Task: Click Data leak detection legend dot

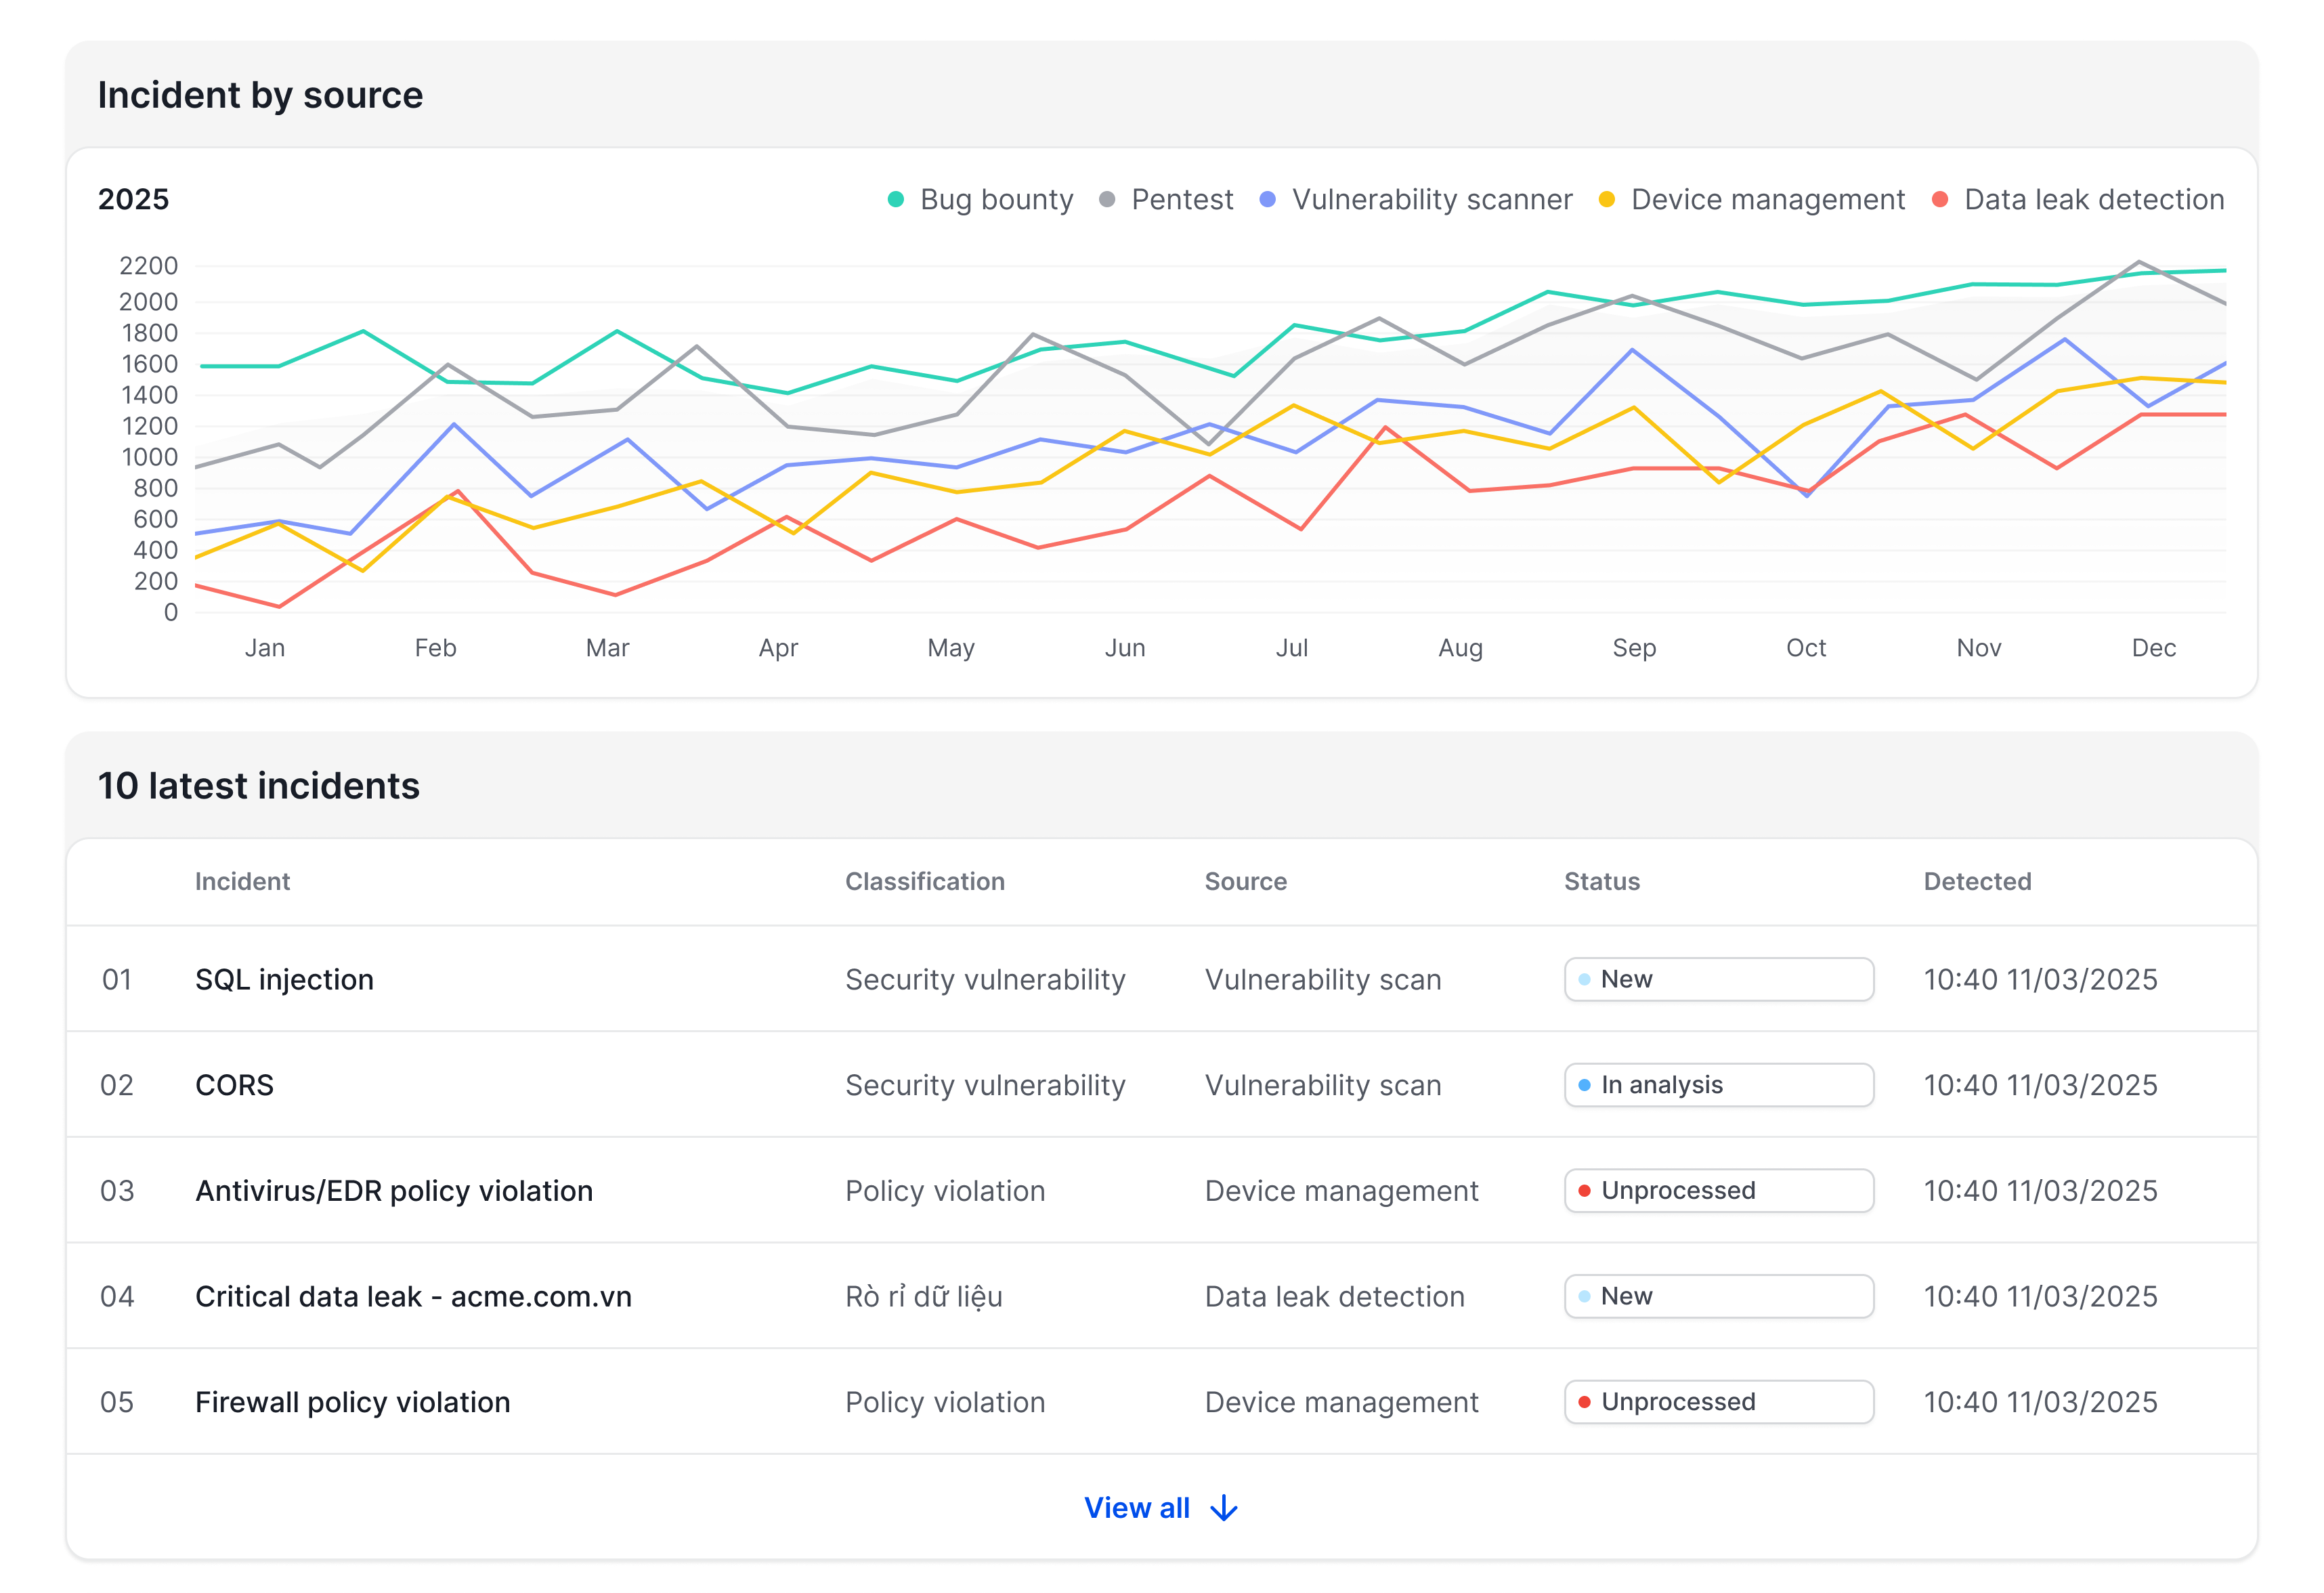Action: click(x=1940, y=200)
